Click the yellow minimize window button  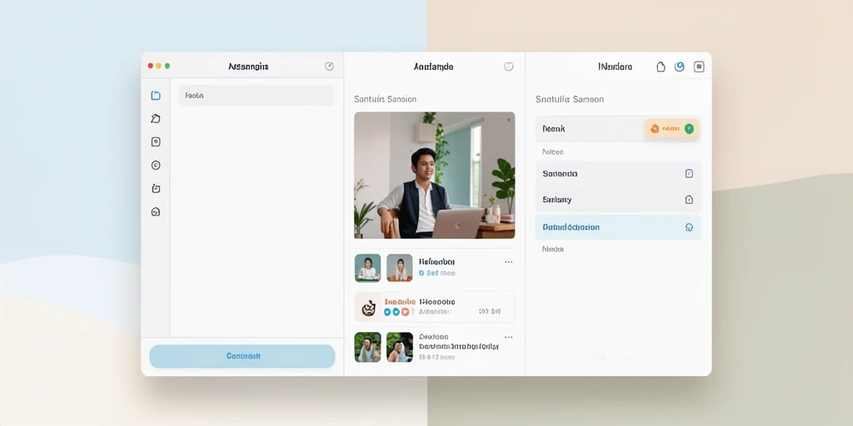(x=159, y=66)
